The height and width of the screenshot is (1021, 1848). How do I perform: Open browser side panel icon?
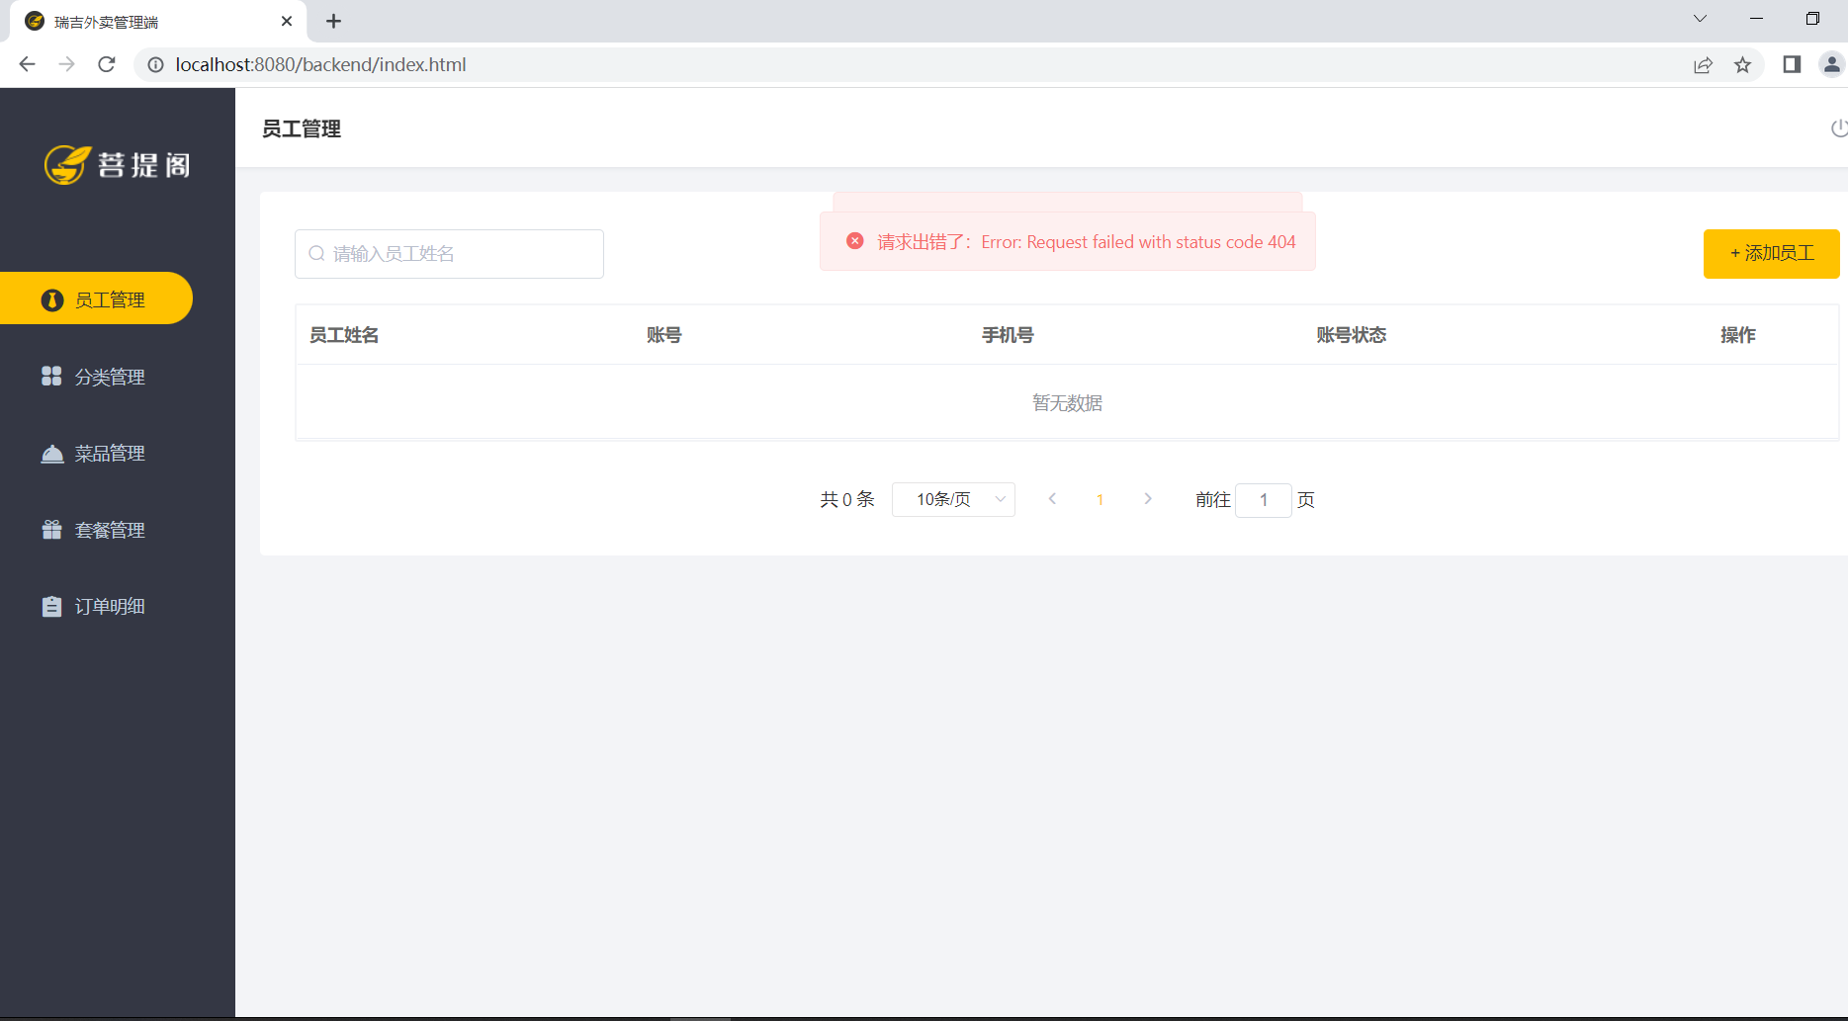tap(1792, 65)
